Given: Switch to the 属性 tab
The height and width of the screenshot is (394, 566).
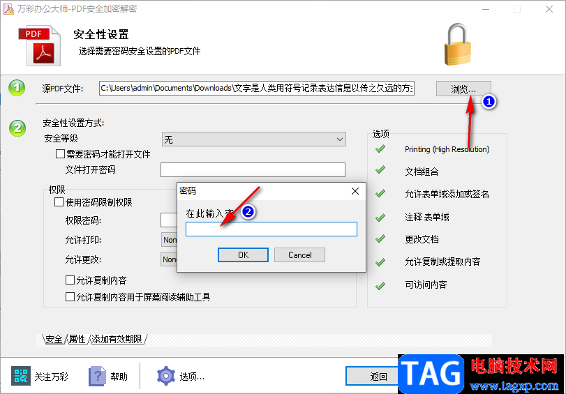Looking at the screenshot, I should [77, 339].
